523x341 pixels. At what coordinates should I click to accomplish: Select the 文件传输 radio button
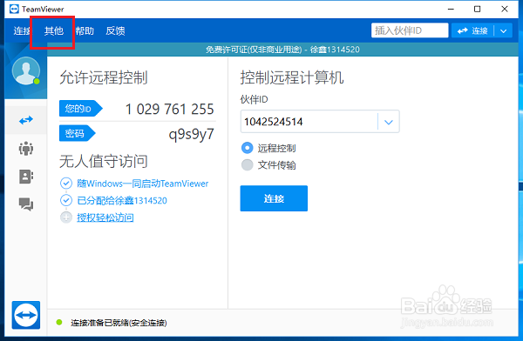248,164
